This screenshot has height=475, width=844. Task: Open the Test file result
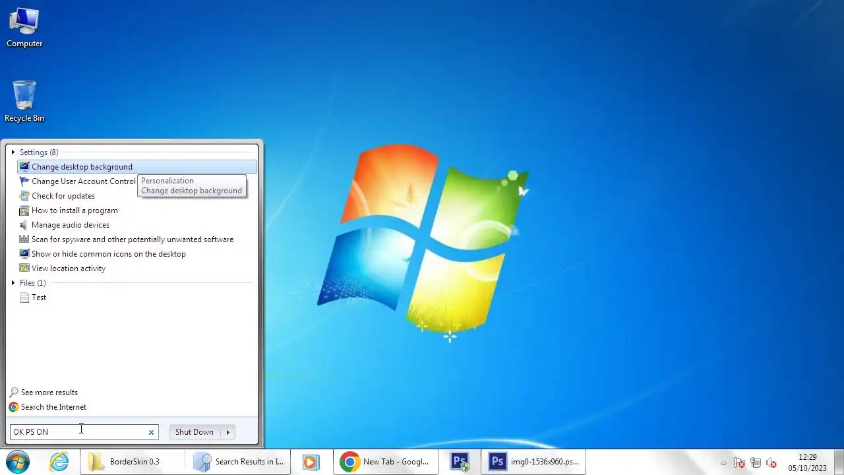click(137, 298)
